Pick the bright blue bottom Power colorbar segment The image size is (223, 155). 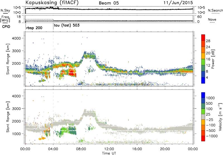click(203, 81)
